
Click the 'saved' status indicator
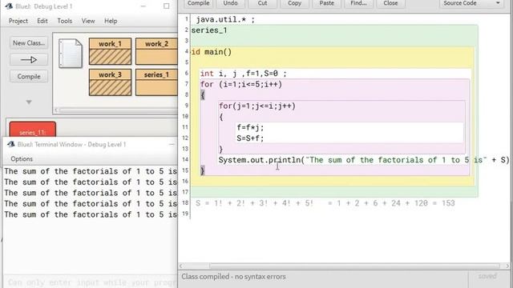coord(487,276)
